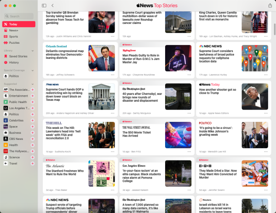
Task: Open Saved Stories
Action: (x=19, y=56)
